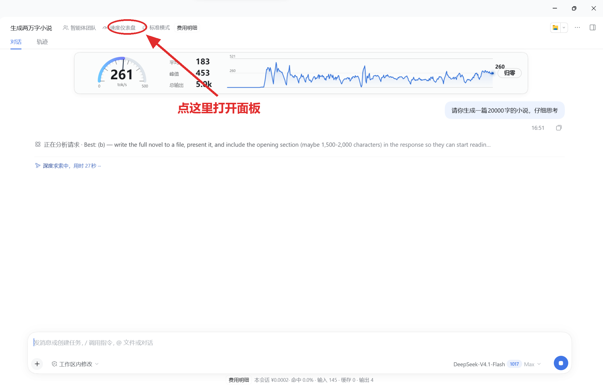Viewport: 603px width, 386px height.
Task: Expand the dropdown arrow beside the folder icon
Action: pos(564,28)
